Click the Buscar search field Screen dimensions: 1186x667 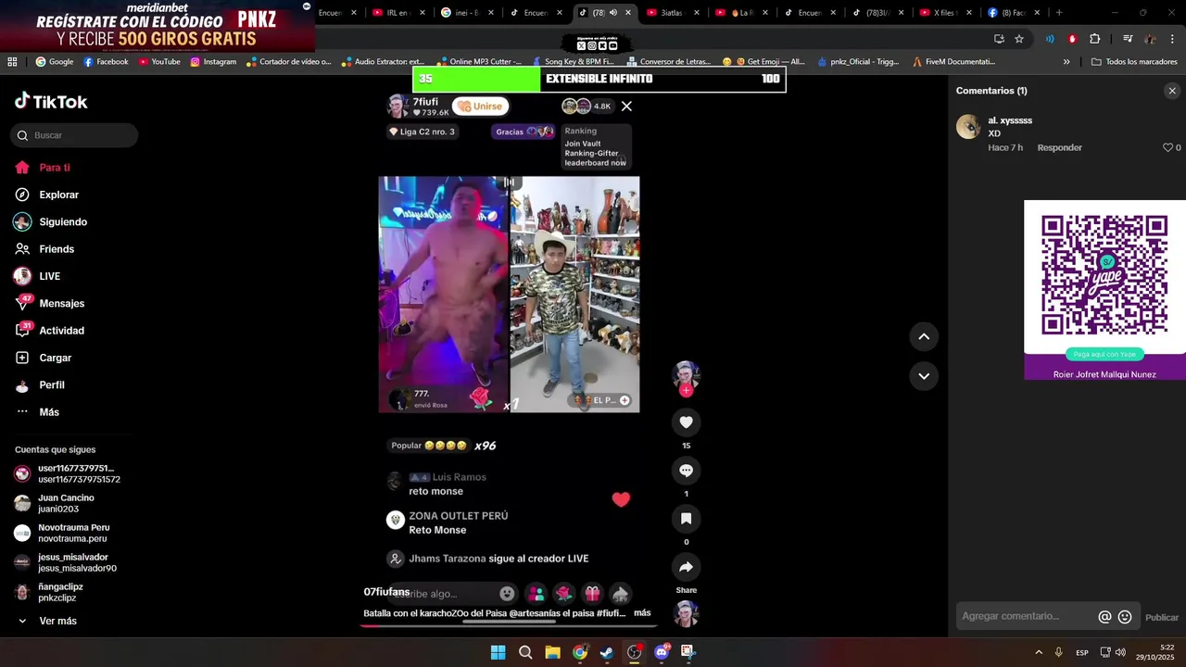[74, 135]
